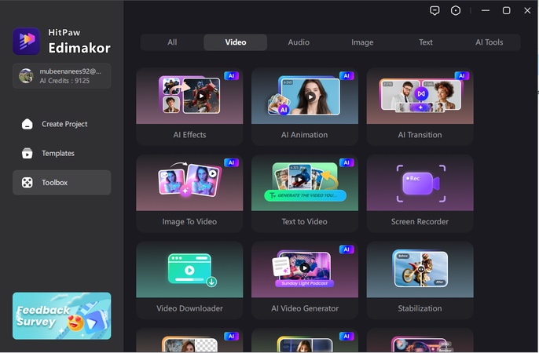
Task: Open the Text category tab
Action: click(x=426, y=42)
